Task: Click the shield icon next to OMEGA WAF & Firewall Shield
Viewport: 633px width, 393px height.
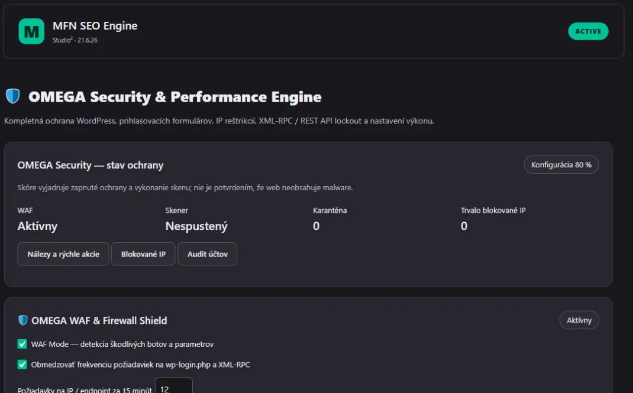Action: 23,320
